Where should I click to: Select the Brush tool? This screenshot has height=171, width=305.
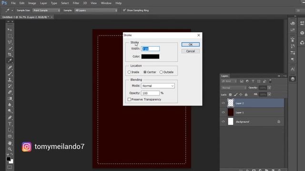(10, 74)
